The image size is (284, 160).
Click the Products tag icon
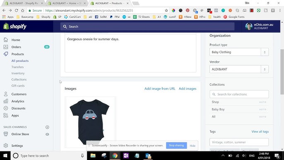(x=6, y=54)
